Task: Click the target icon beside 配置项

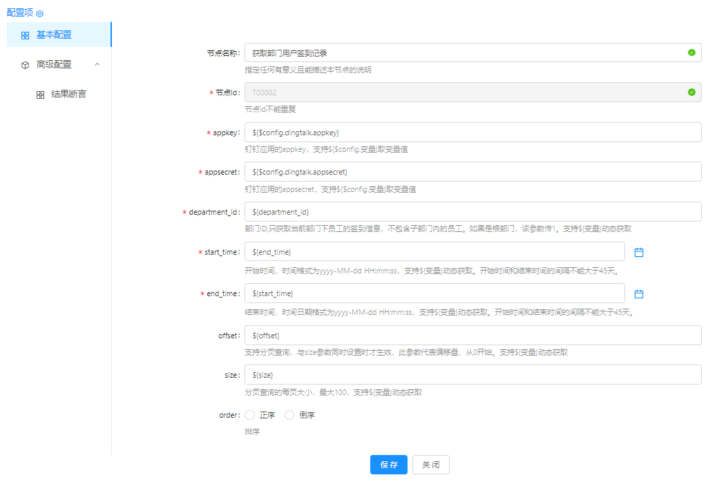Action: [39, 13]
